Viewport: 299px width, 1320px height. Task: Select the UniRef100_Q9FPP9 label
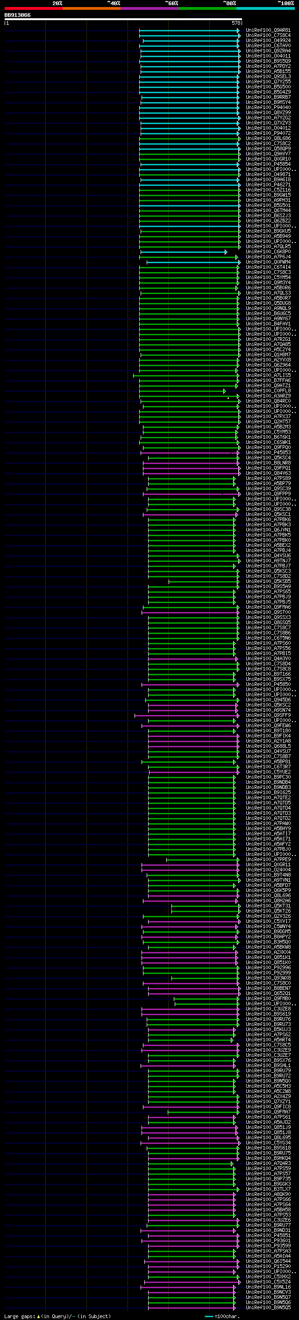pos(268,494)
